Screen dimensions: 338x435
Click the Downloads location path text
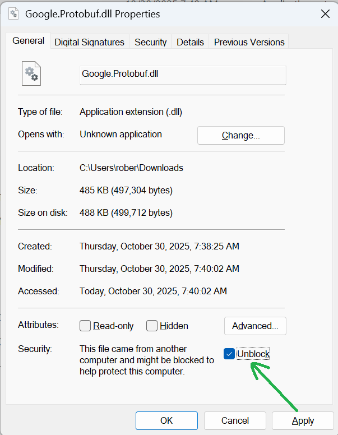131,168
